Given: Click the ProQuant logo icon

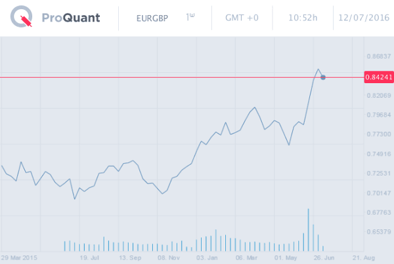Looking at the screenshot, I should coord(23,18).
